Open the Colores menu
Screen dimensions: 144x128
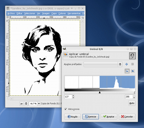pos(62,13)
